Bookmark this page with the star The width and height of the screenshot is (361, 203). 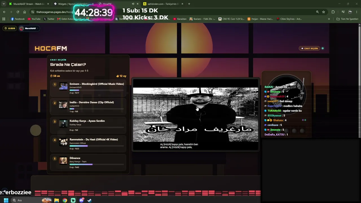(323, 12)
